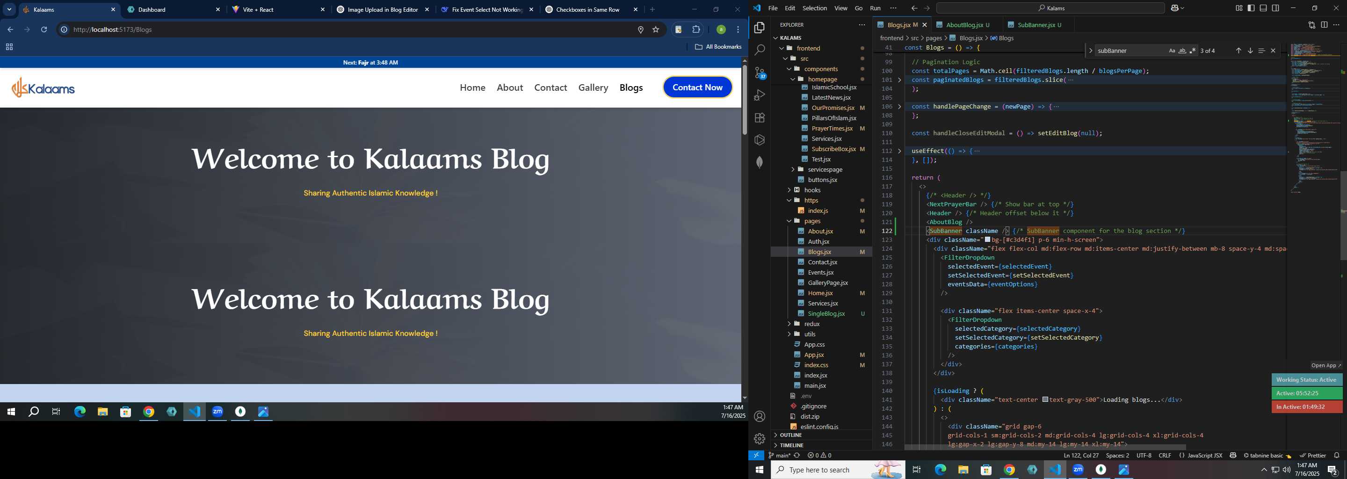The height and width of the screenshot is (479, 1347).
Task: Go to the Gallery page link
Action: point(593,88)
